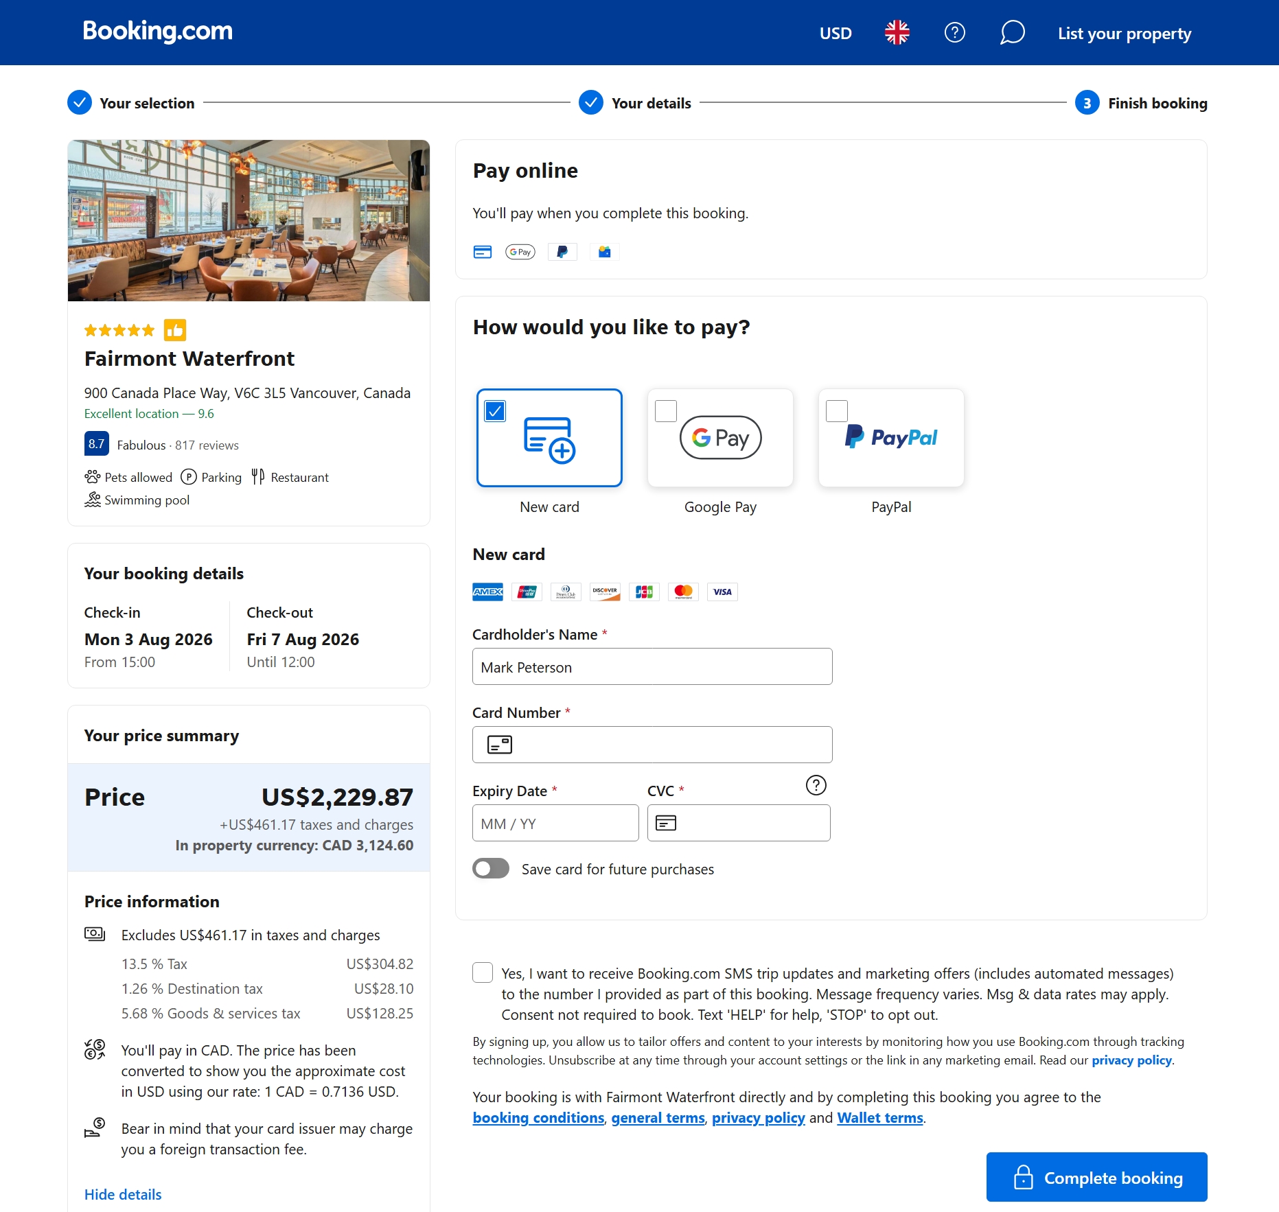
Task: Click the credit card icon under Pay online
Action: pos(483,252)
